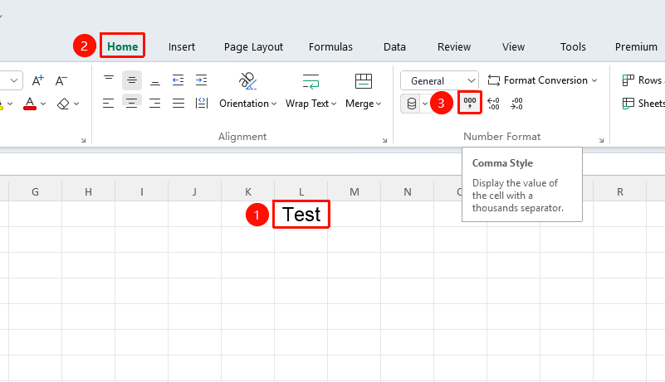Align text to the right
Viewport: 665px width, 382px height.
click(155, 103)
